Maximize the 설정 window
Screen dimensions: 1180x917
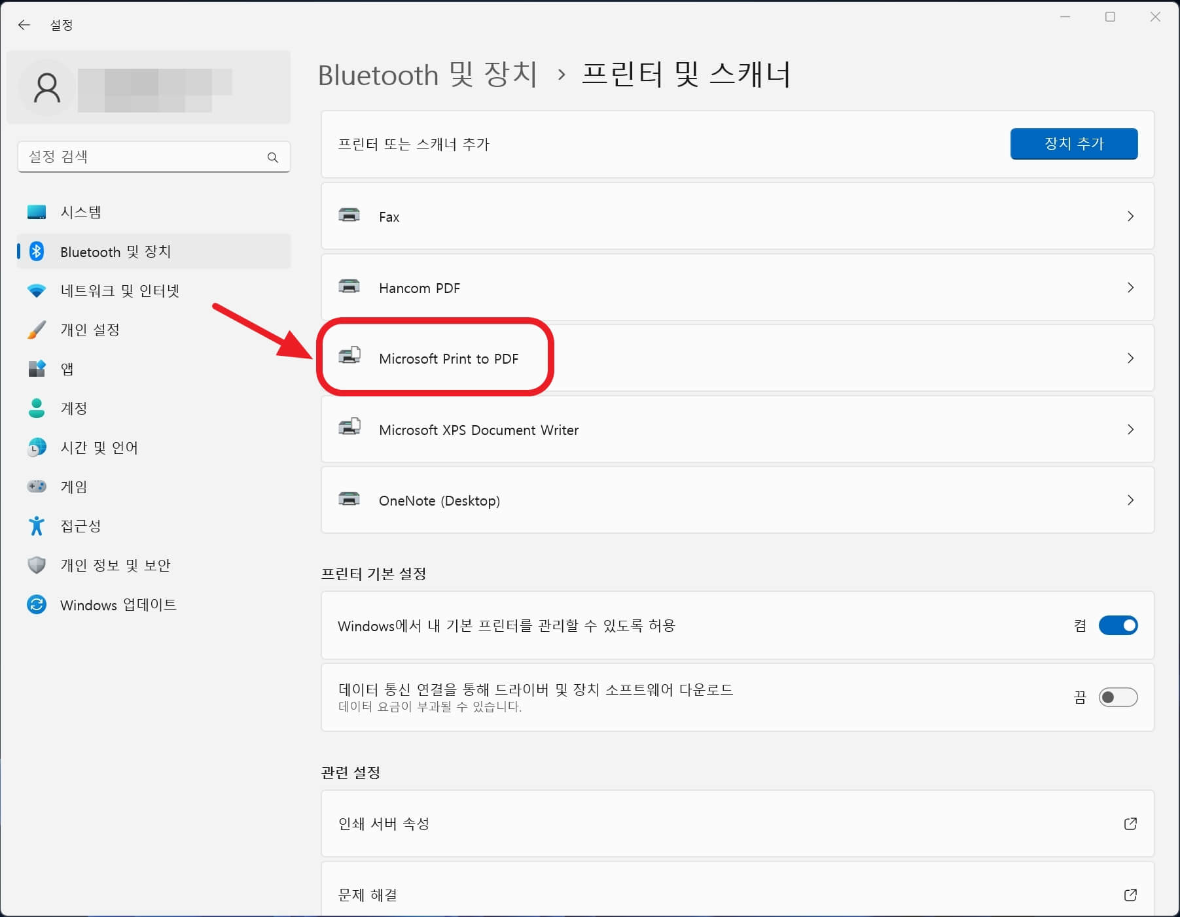(x=1110, y=17)
